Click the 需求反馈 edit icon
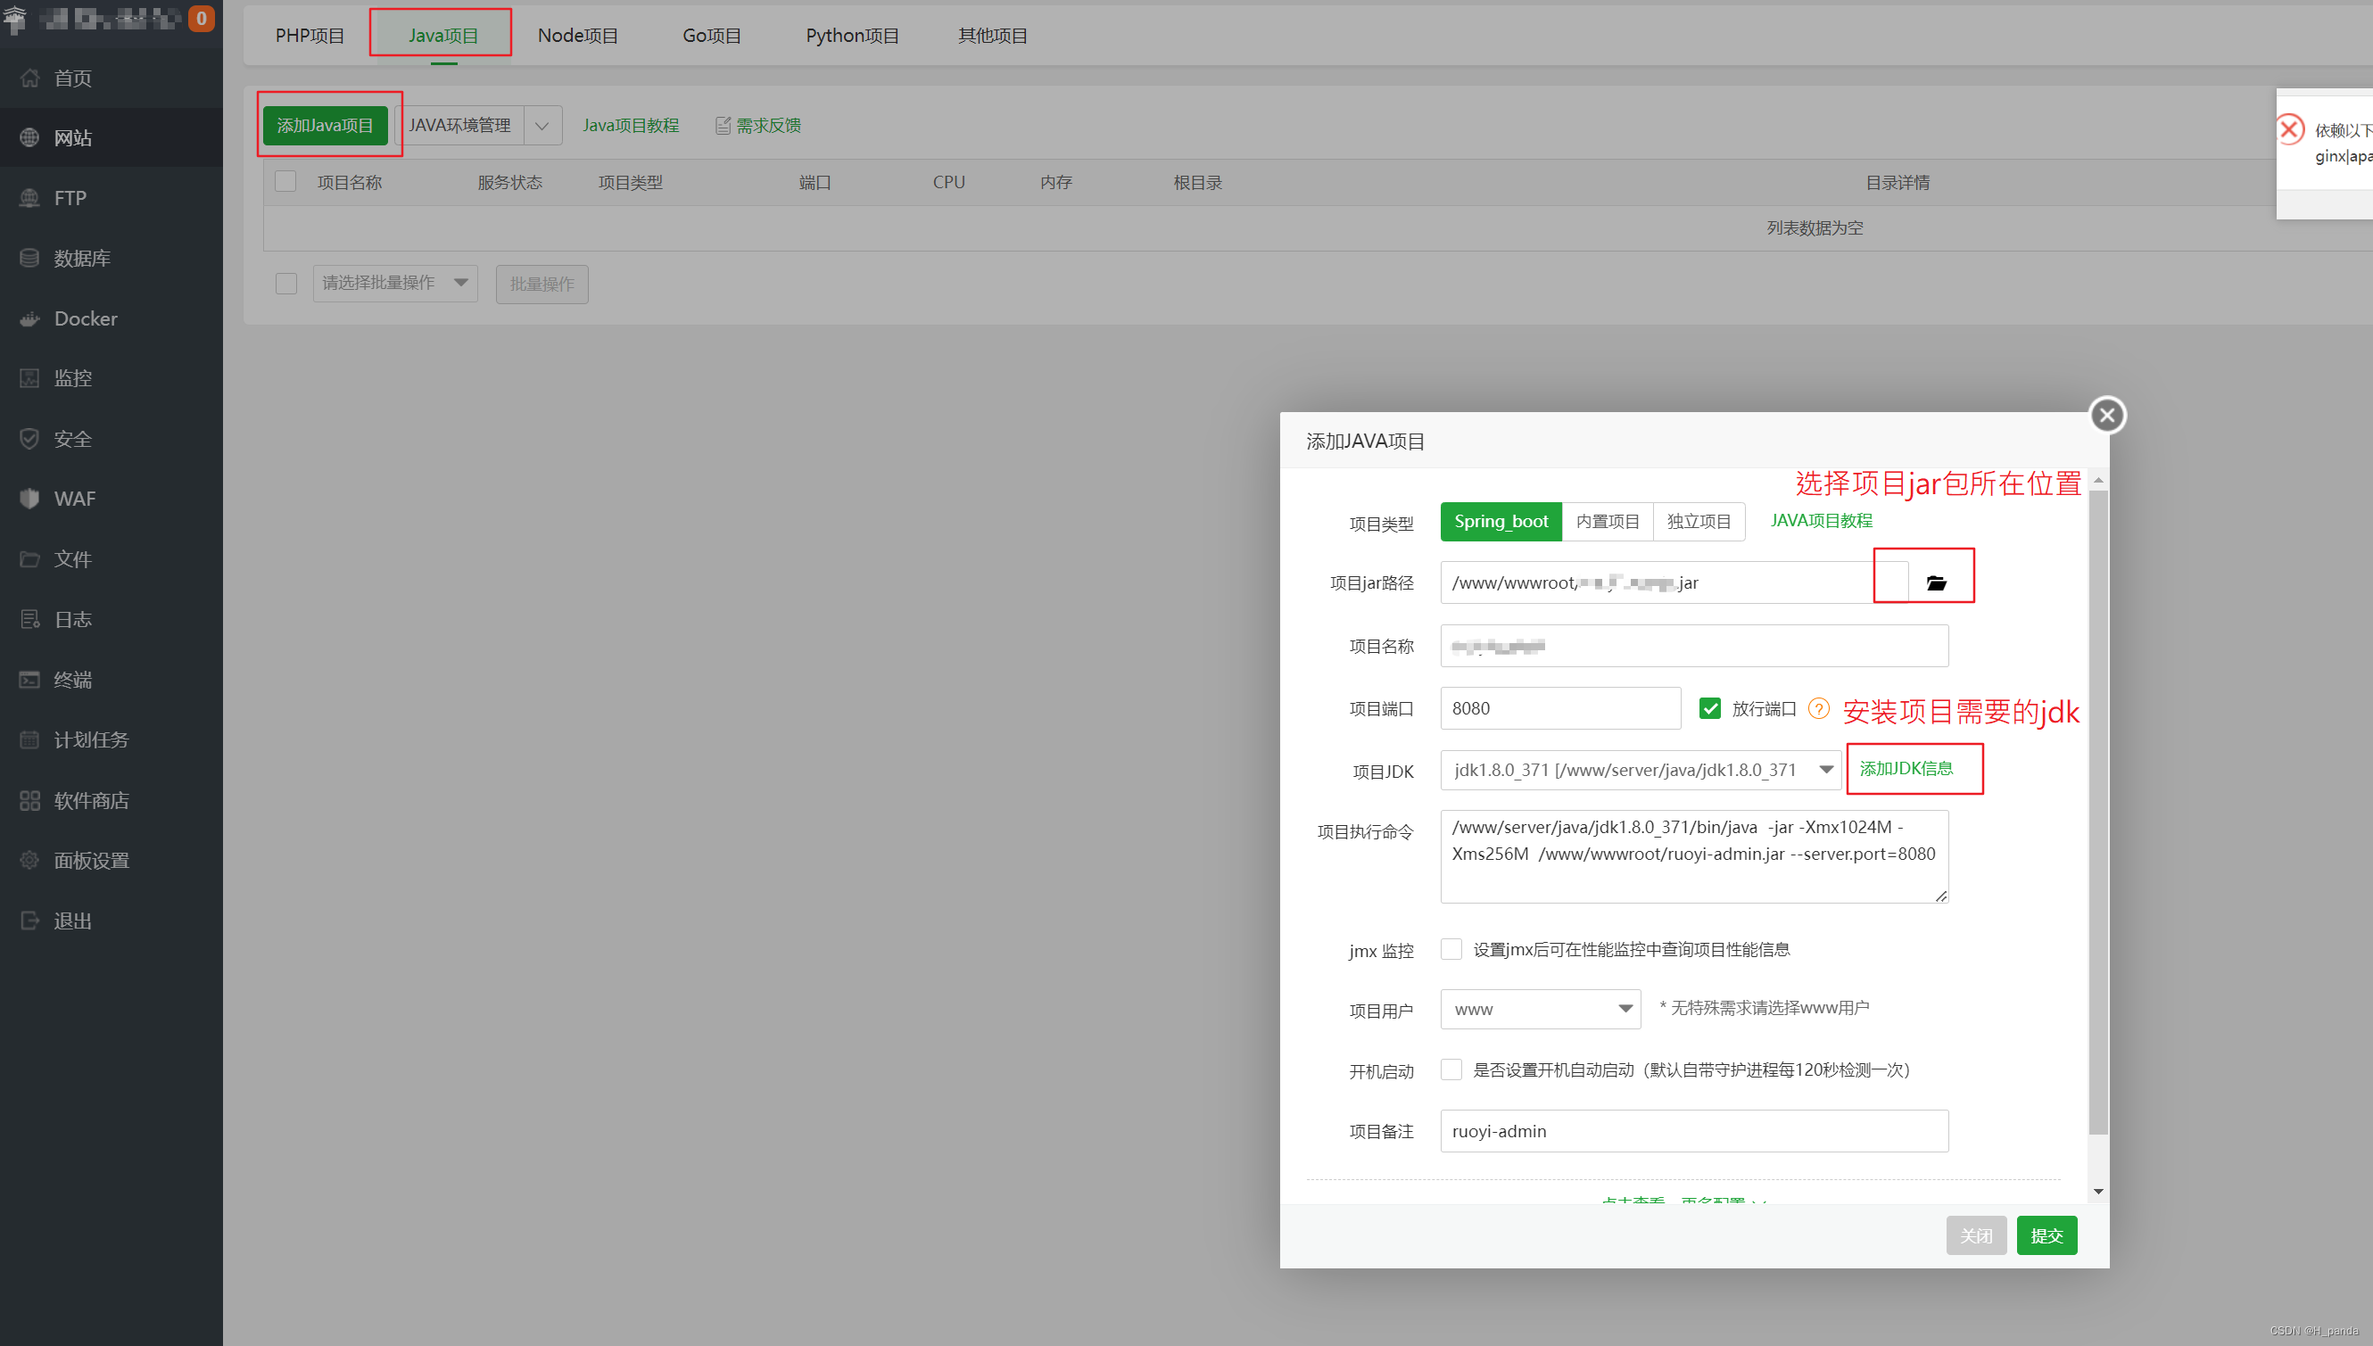Viewport: 2373px width, 1346px height. click(x=723, y=126)
